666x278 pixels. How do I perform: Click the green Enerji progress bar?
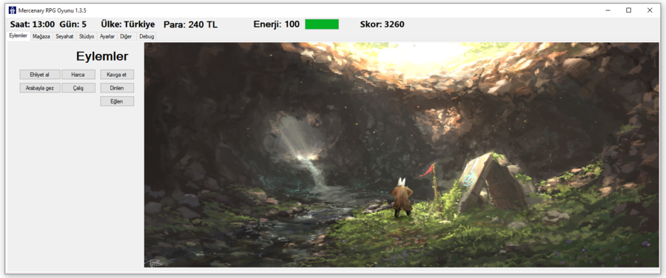[322, 24]
